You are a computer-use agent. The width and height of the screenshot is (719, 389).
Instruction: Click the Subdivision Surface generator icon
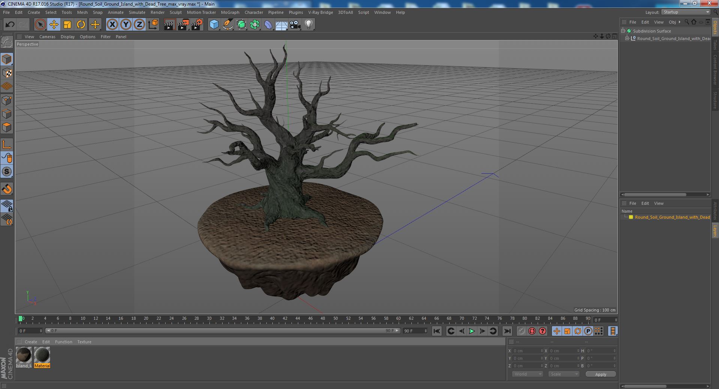241,25
